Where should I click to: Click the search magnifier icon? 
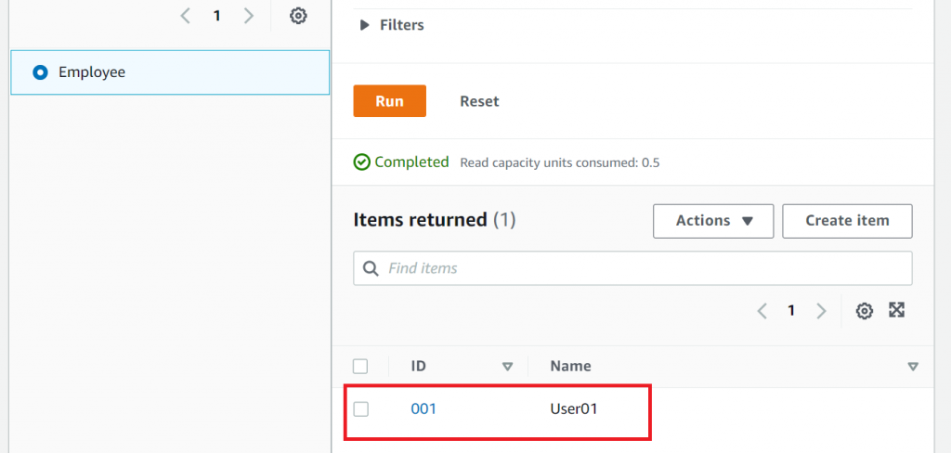tap(371, 268)
